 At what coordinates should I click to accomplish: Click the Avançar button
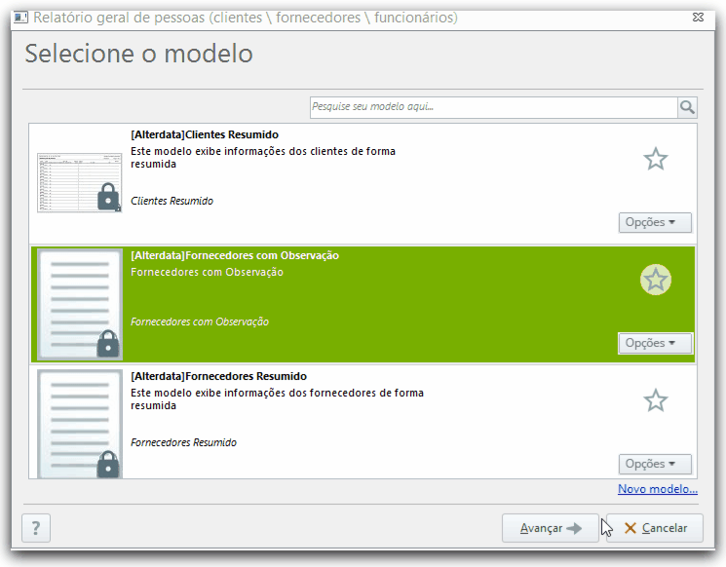coord(550,528)
